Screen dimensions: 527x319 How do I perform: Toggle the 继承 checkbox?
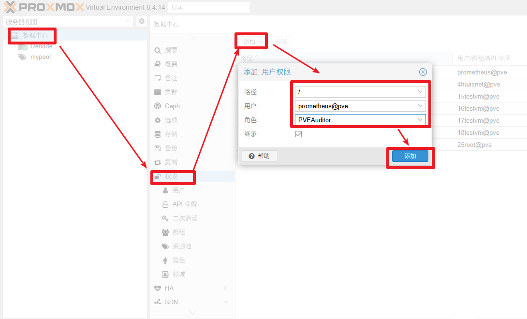pyautogui.click(x=298, y=134)
